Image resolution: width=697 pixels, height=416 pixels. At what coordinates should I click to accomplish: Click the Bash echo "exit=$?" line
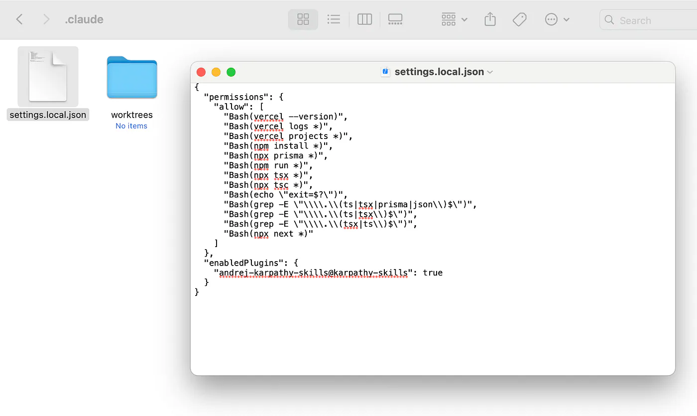286,195
